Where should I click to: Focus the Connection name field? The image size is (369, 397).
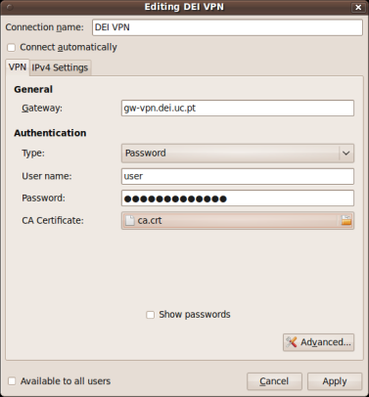coord(227,27)
